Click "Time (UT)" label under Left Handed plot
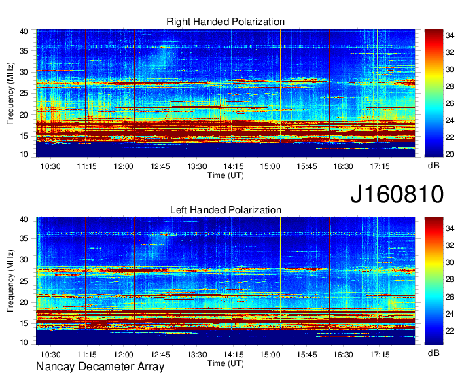 (226, 363)
